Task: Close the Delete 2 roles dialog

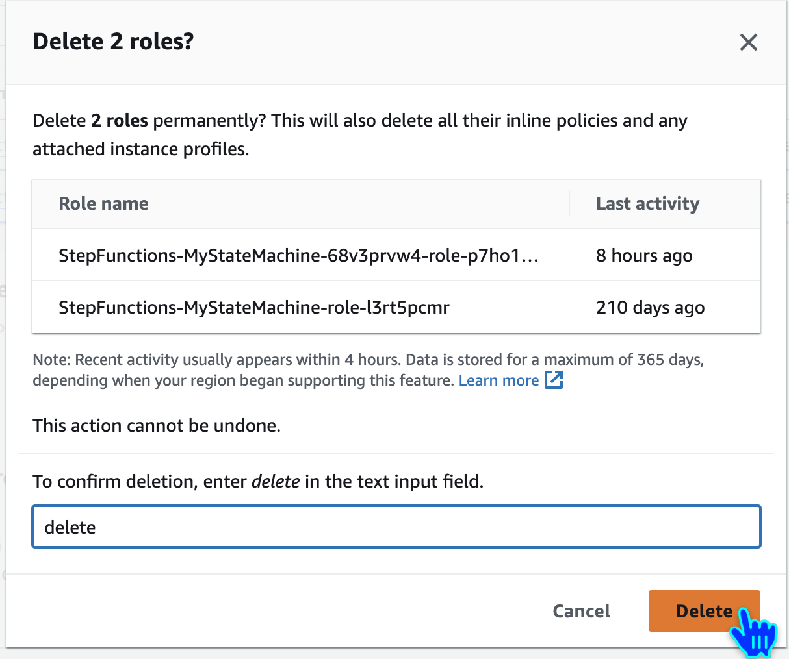Action: click(x=748, y=43)
